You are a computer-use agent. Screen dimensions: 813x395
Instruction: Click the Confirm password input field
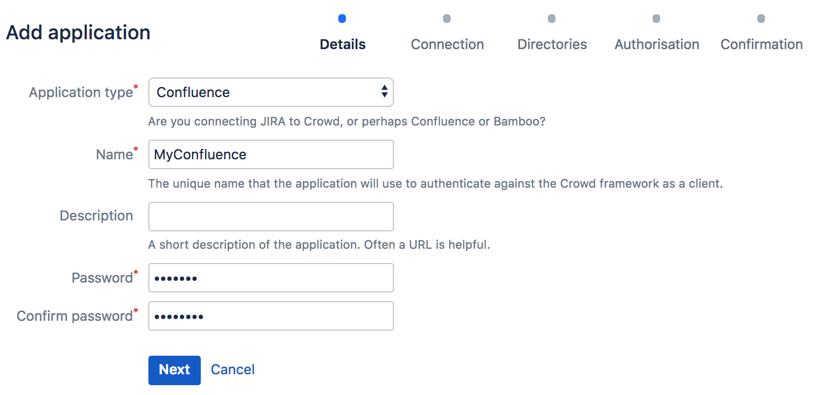[x=271, y=316]
